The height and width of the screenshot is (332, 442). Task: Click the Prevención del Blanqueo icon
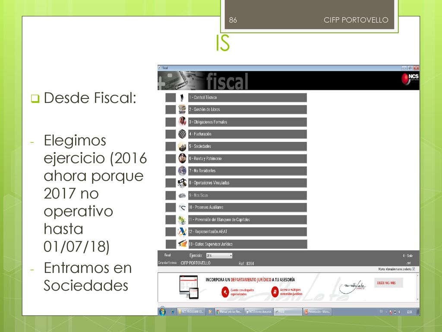pos(182,220)
